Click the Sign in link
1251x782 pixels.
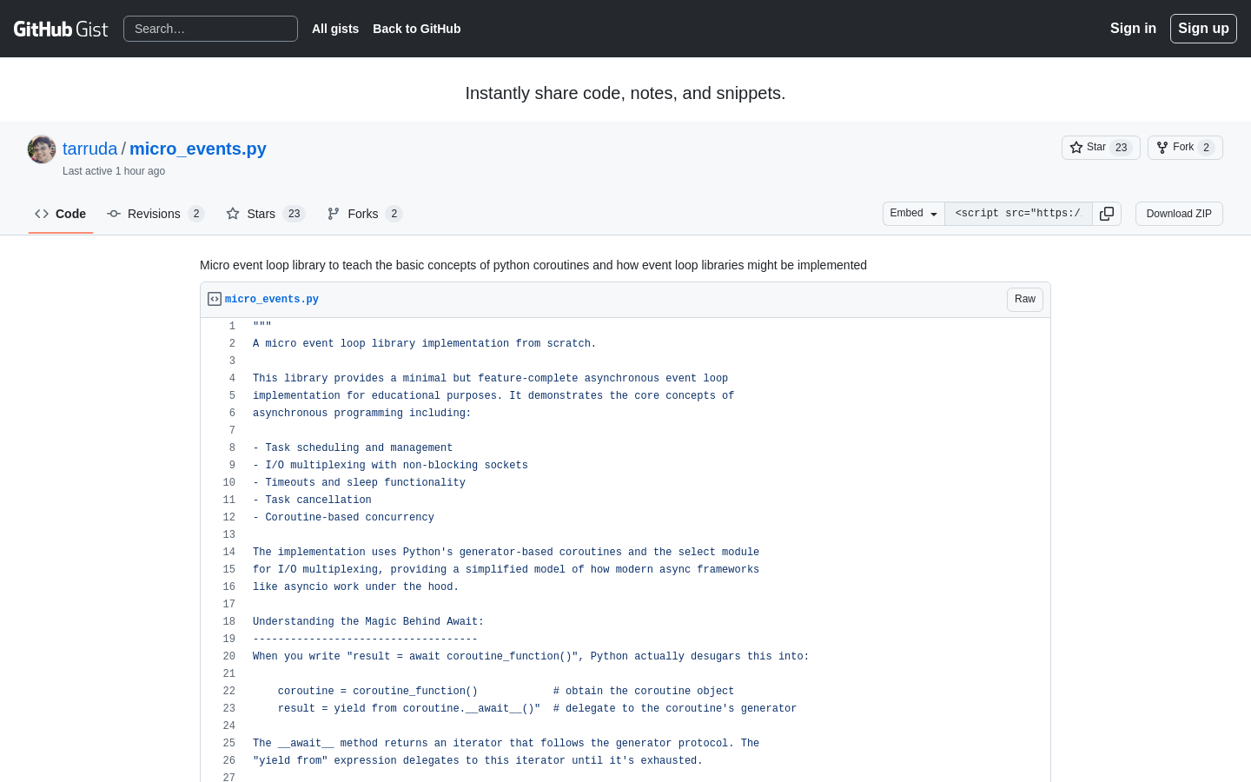1133,29
